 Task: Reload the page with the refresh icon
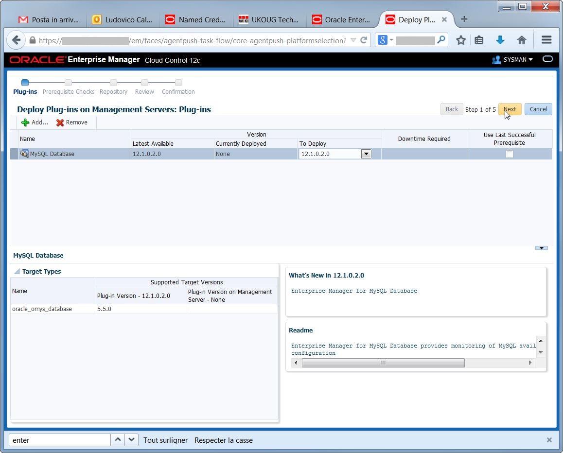pyautogui.click(x=363, y=40)
